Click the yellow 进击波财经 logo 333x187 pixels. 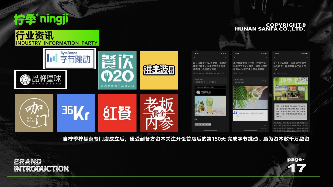(159, 70)
